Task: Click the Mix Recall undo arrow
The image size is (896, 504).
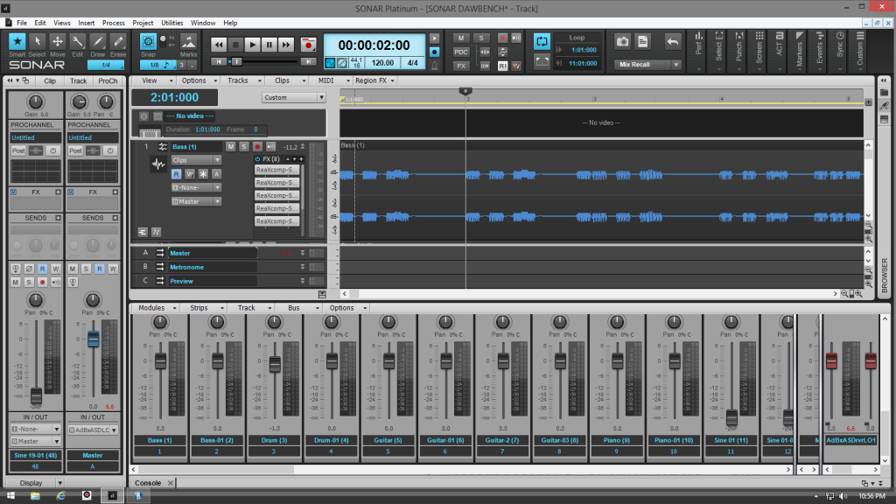Action: [673, 42]
